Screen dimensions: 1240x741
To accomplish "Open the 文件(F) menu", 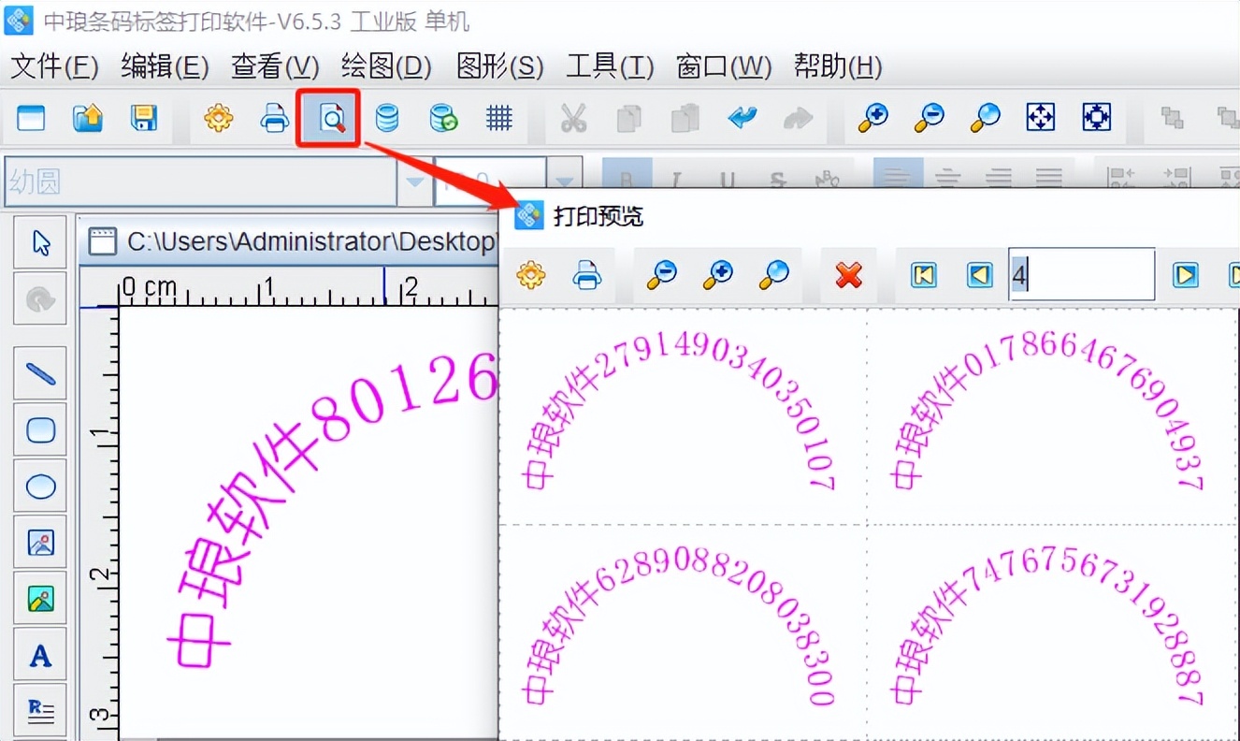I will (53, 66).
